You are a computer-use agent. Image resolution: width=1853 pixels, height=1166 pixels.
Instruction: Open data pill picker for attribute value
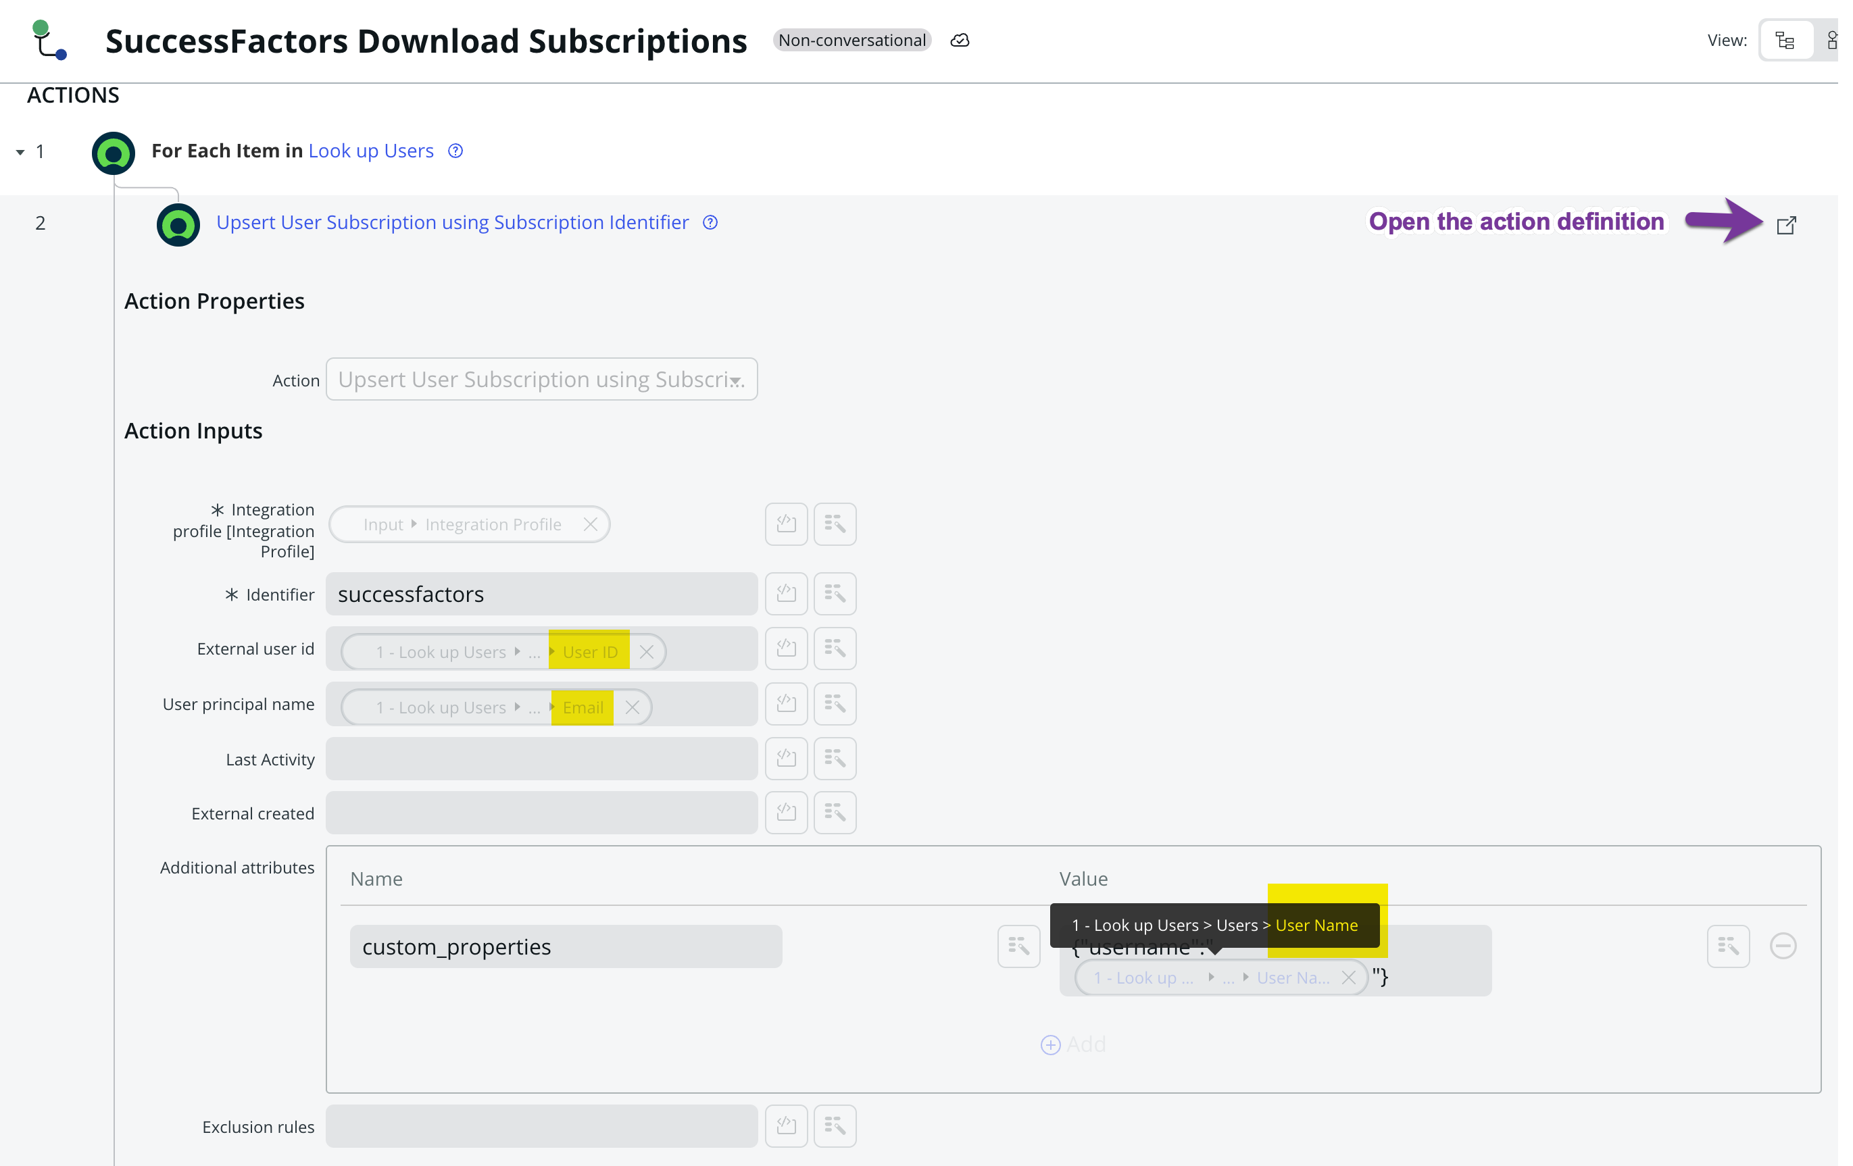pyautogui.click(x=1727, y=947)
